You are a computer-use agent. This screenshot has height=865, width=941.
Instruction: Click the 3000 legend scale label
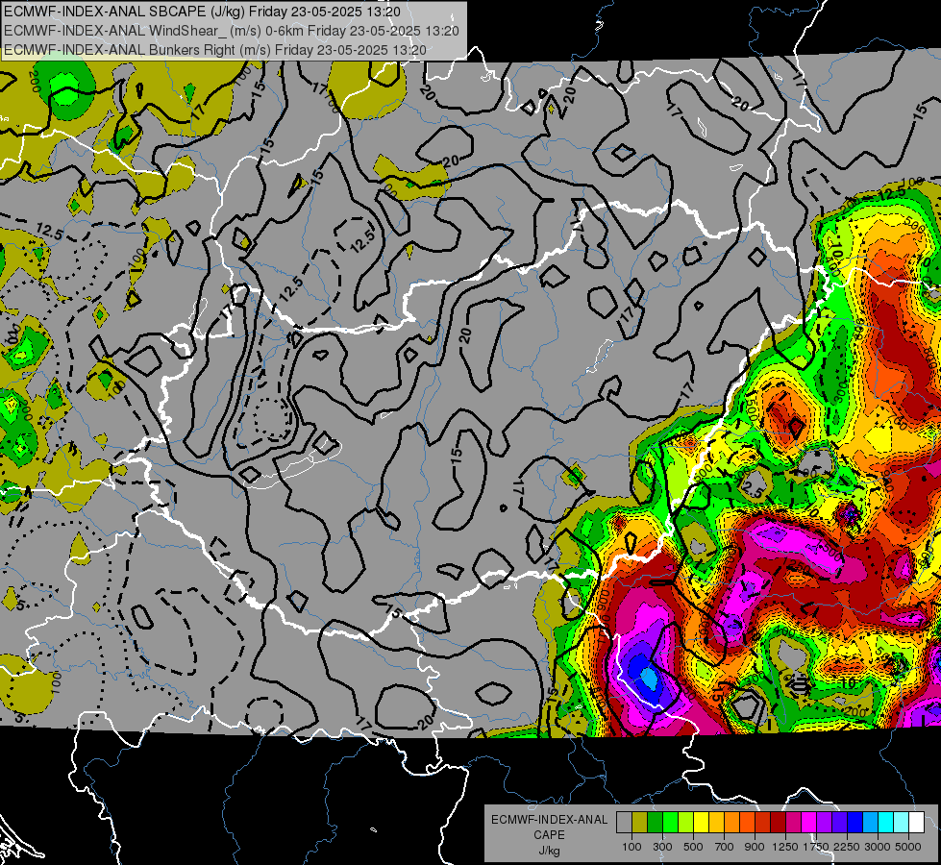878,847
